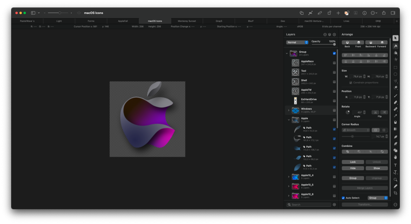This screenshot has width=411, height=224.
Task: Show the ExtHardDrive layer
Action: pyautogui.click(x=334, y=101)
